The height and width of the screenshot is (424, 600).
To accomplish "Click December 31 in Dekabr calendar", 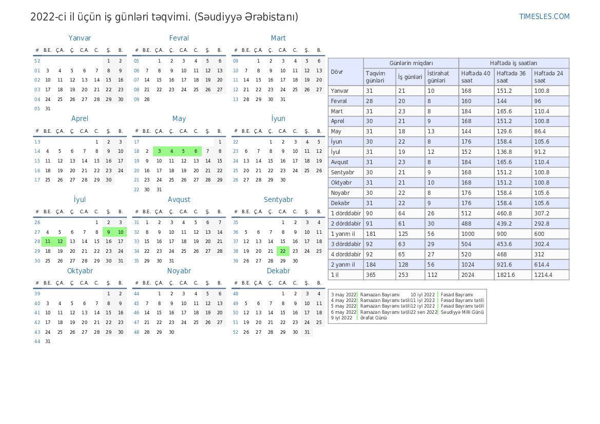I will pos(307,332).
